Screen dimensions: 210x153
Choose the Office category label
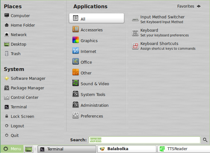86,62
